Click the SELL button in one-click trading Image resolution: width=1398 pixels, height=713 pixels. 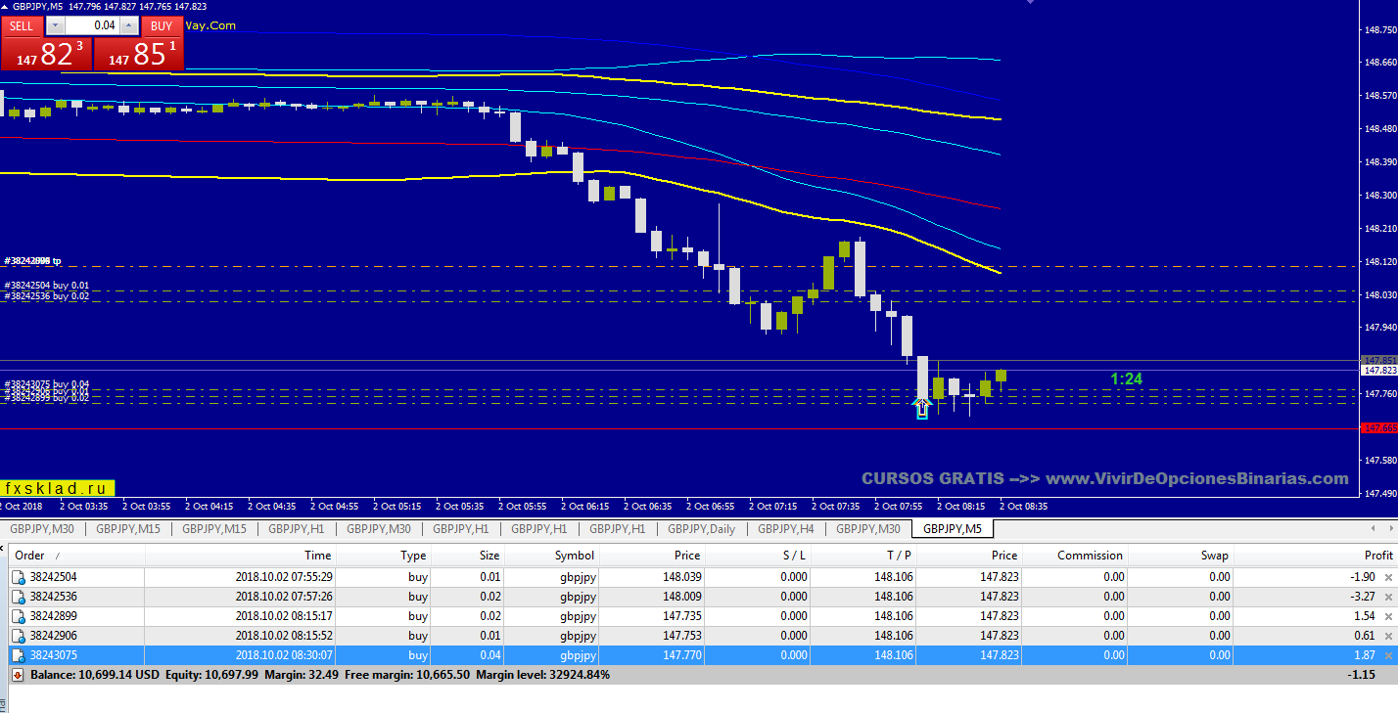(x=22, y=26)
